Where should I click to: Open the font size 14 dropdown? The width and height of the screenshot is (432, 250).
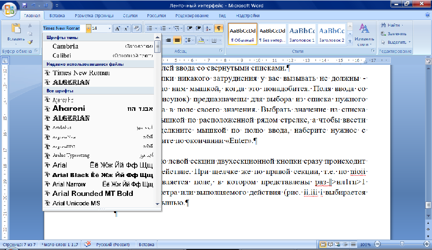tap(109, 28)
